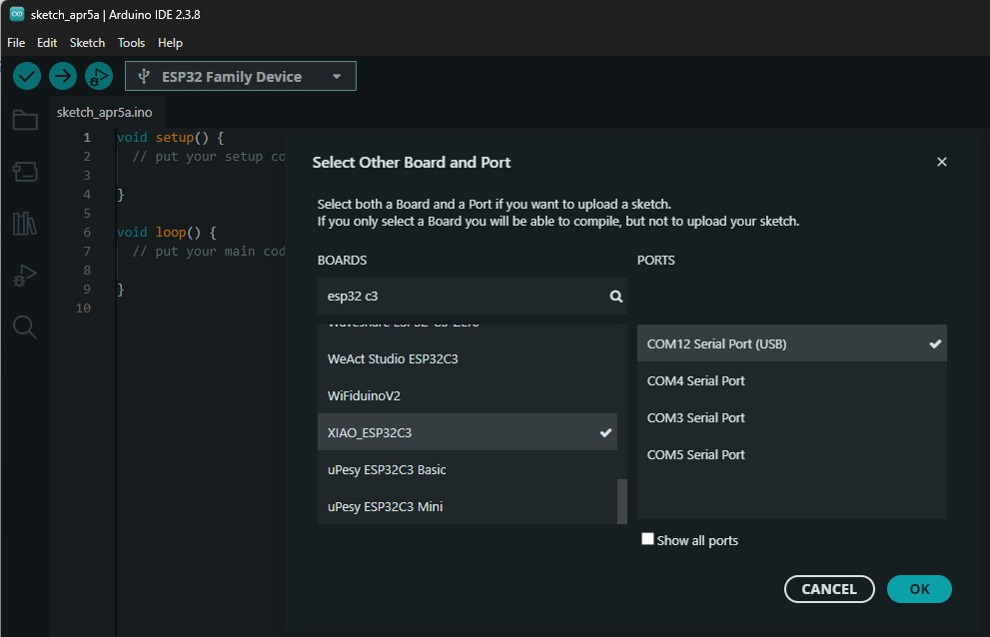Click the Arduino IDE app logo icon
The height and width of the screenshot is (637, 990).
point(17,14)
